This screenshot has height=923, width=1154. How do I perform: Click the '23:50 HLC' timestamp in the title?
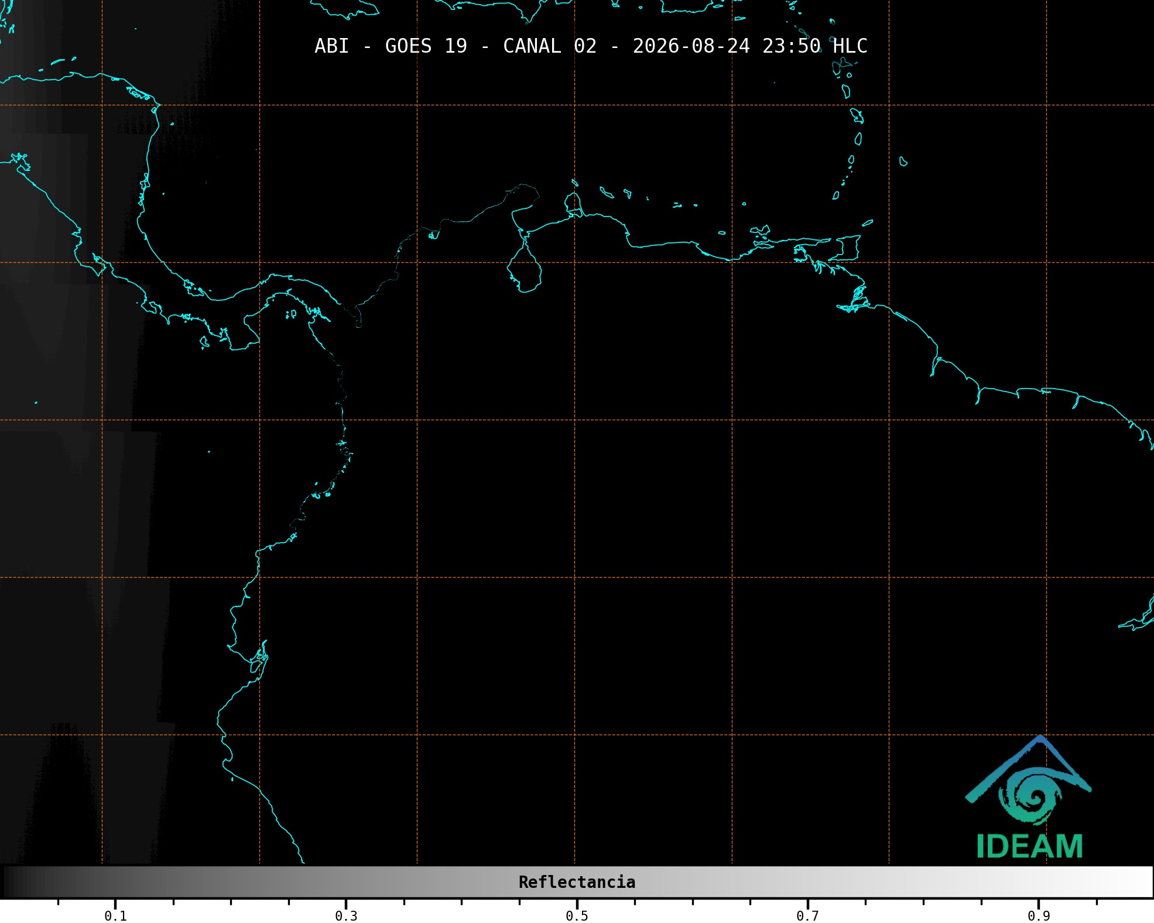(815, 46)
